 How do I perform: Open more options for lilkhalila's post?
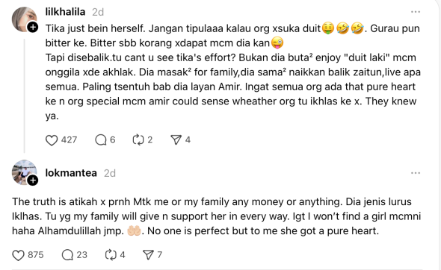point(416,12)
